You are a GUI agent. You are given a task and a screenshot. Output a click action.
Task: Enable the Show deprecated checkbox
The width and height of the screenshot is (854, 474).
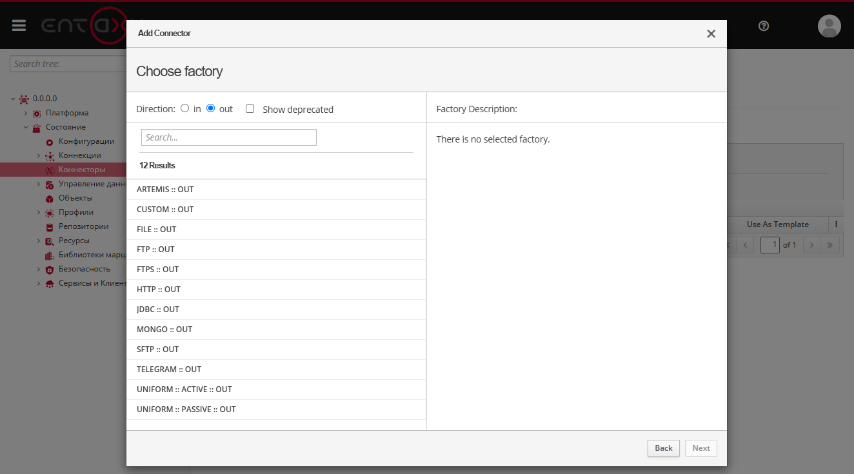click(250, 109)
